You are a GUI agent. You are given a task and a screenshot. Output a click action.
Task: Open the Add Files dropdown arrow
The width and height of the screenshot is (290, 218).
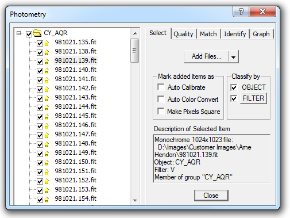click(233, 57)
